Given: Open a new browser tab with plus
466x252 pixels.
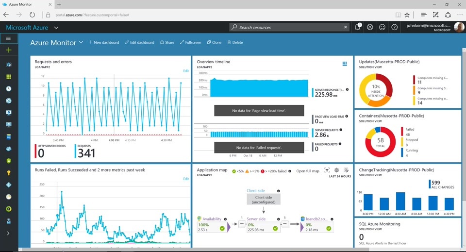Looking at the screenshot, I should (59, 4).
